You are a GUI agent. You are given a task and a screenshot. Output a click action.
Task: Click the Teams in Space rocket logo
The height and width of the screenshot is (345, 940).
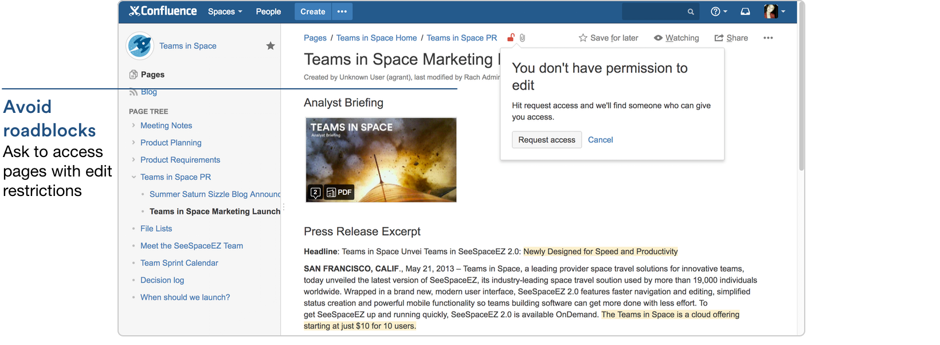pos(139,46)
